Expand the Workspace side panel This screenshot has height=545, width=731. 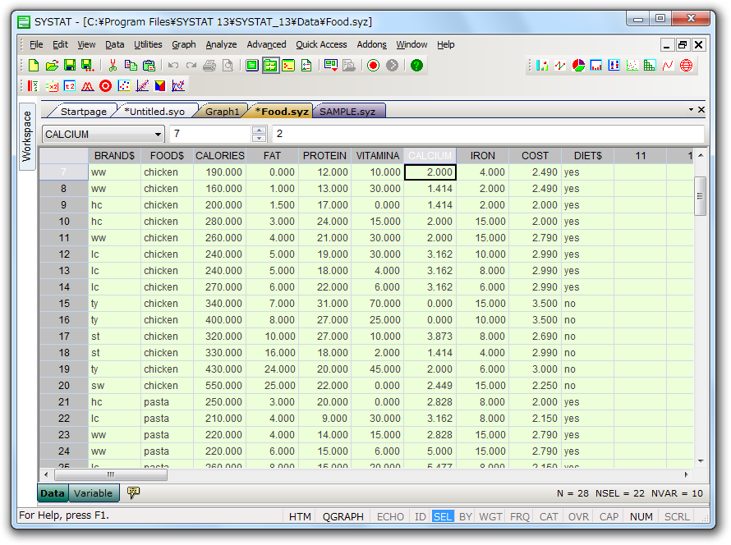[x=27, y=136]
